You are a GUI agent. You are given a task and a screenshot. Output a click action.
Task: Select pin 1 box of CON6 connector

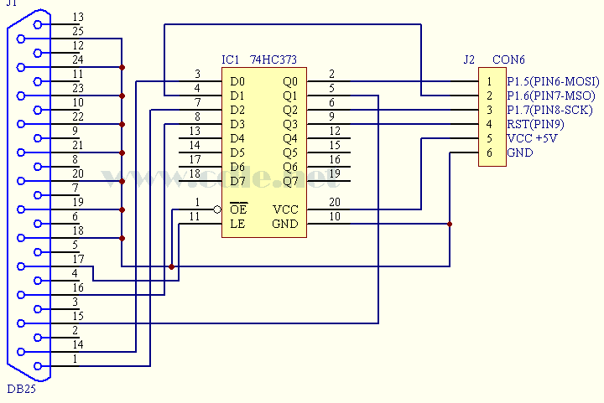489,82
